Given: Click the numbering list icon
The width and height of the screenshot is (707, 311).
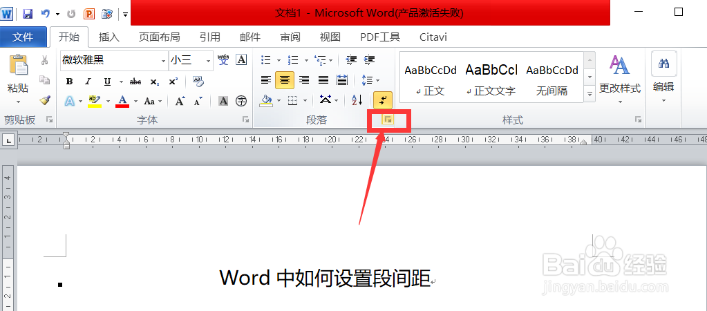Looking at the screenshot, I should pyautogui.click(x=293, y=60).
